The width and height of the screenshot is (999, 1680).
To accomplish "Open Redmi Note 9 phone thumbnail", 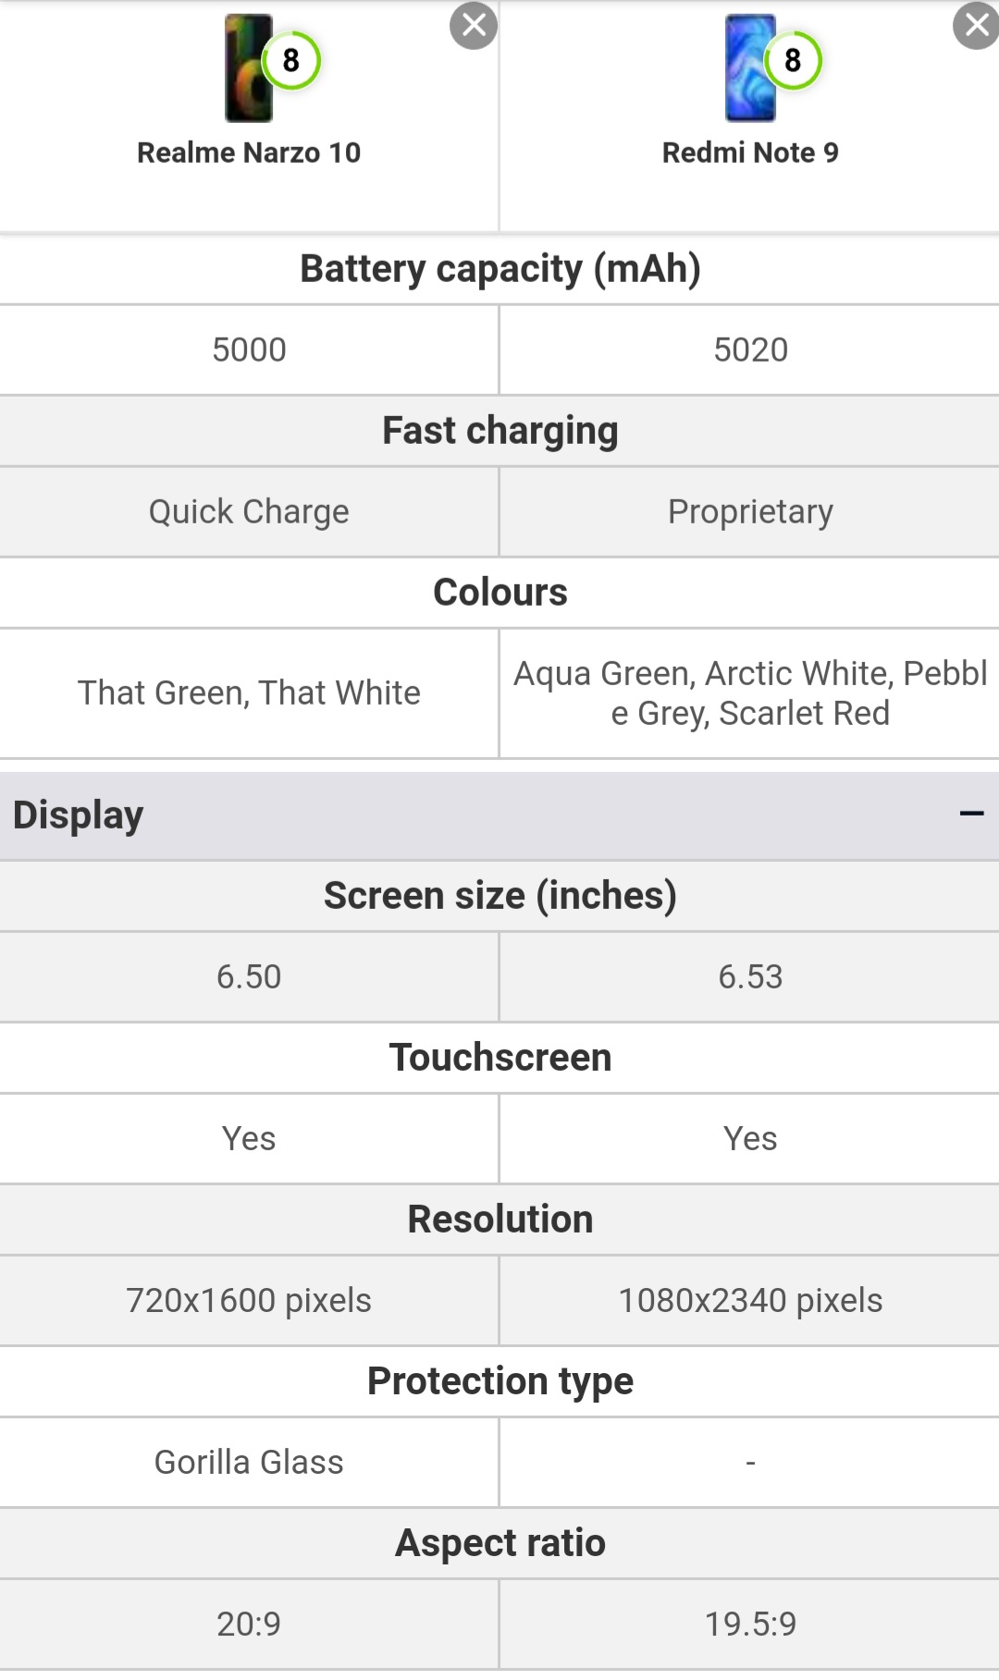I will pos(750,68).
